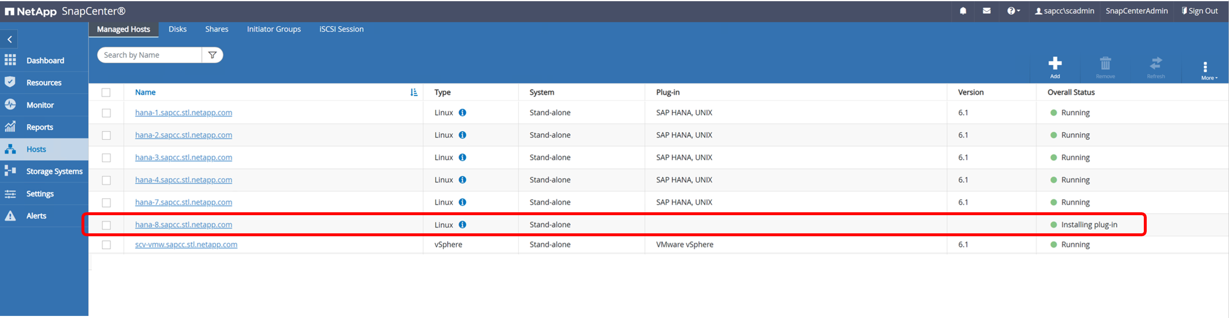Switch to the Disks tab
This screenshot has width=1229, height=318.
(x=177, y=30)
